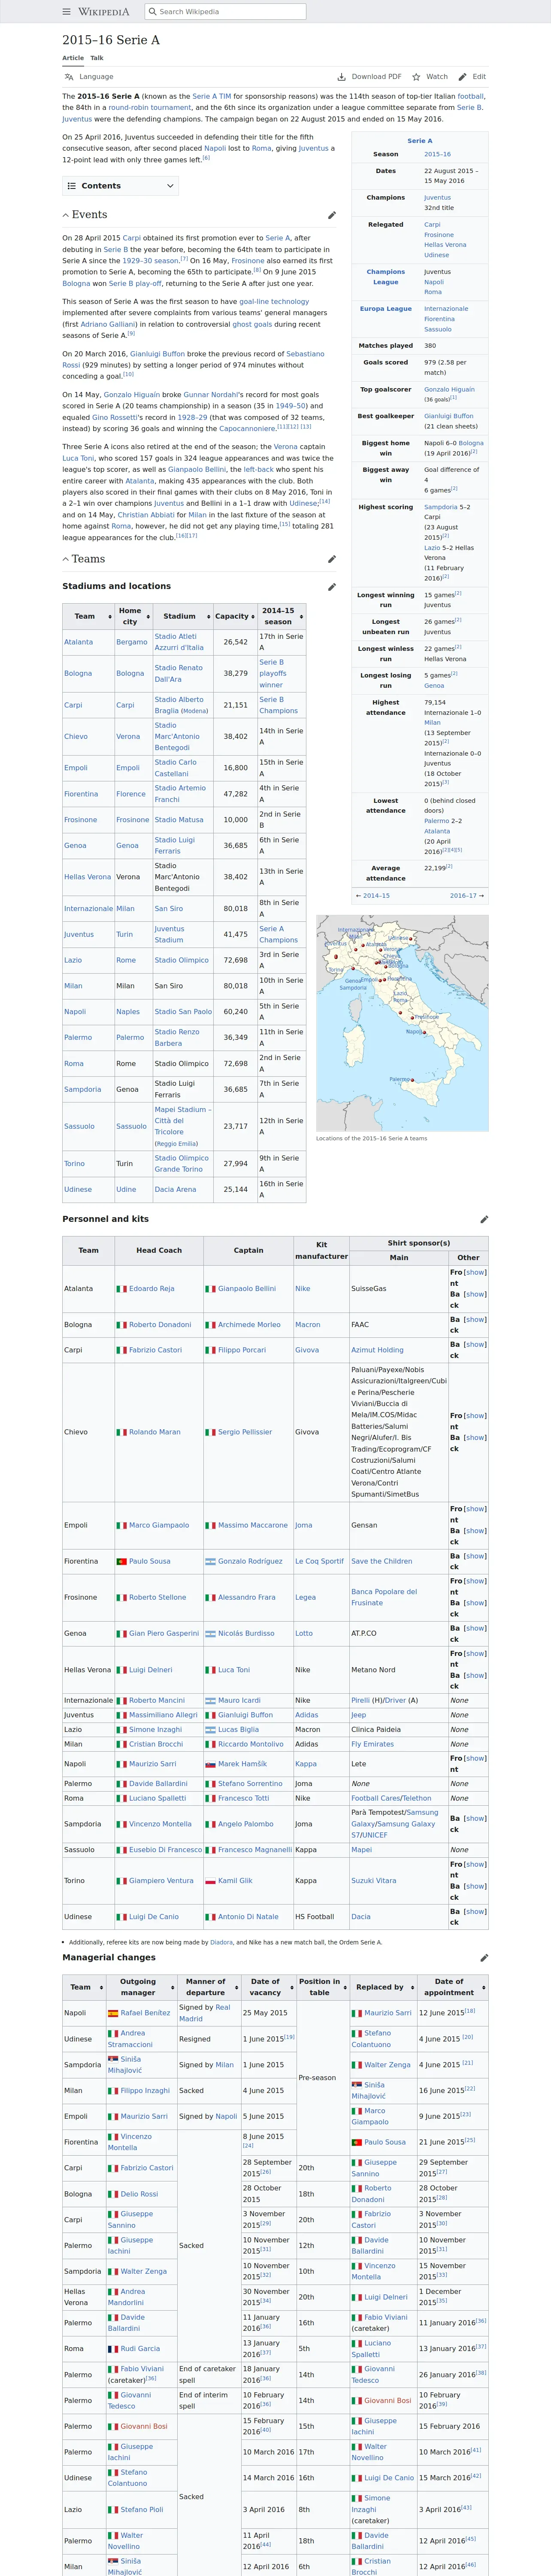Viewport: 551px width, 2576px height.
Task: Click capacity value 80,018 in Internazionale row
Action: tap(235, 909)
